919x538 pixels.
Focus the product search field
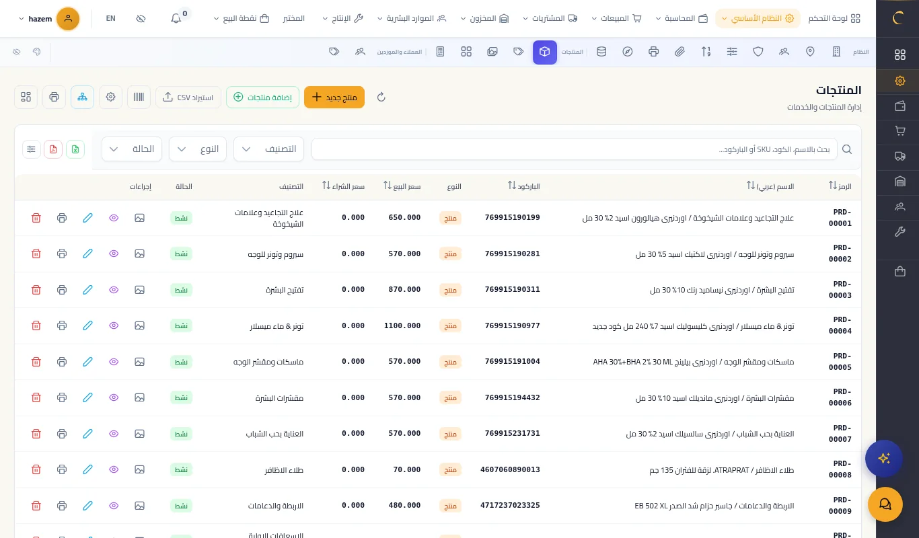click(575, 149)
